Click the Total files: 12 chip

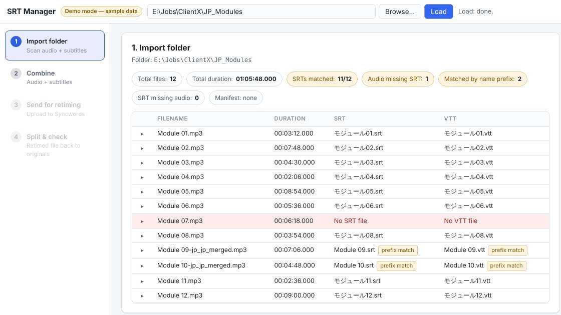pos(157,79)
